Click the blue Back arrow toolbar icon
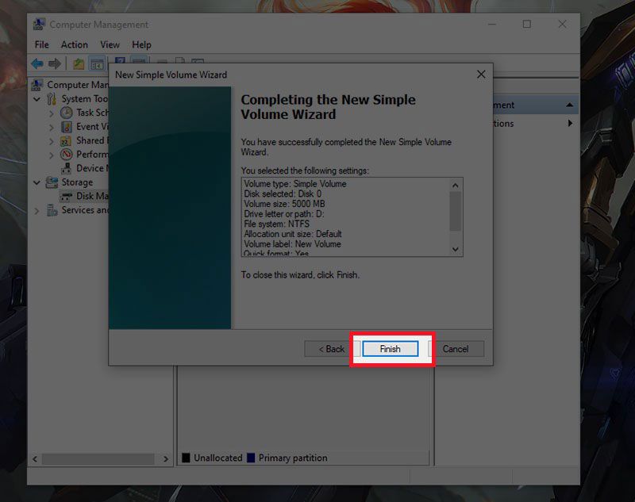635x502 pixels. (x=37, y=63)
